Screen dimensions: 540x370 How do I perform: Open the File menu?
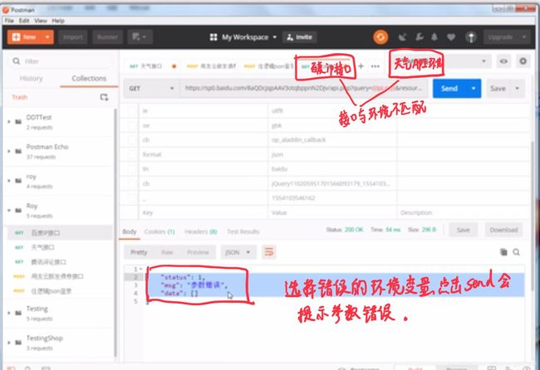tap(9, 21)
